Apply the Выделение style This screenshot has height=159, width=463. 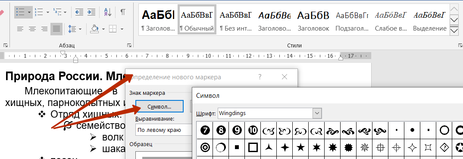pos(430,20)
